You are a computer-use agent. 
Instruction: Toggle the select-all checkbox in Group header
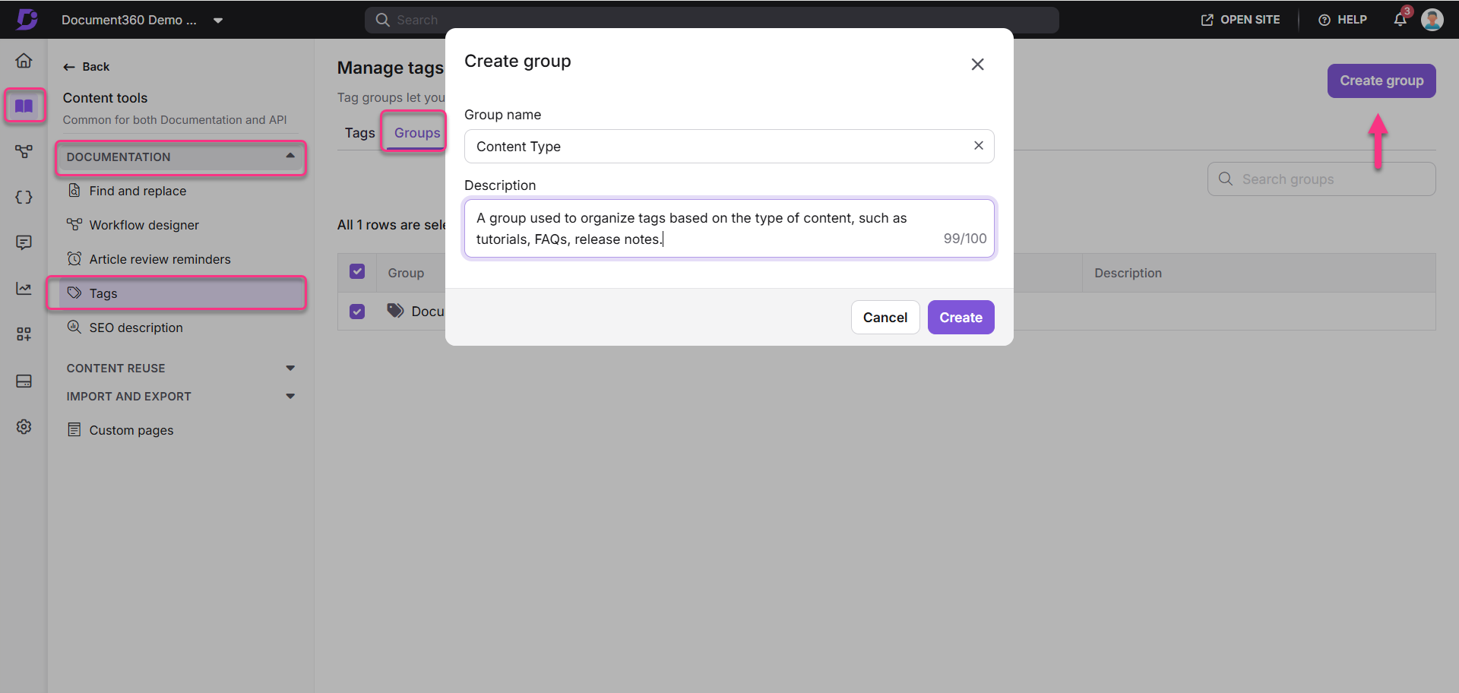(357, 272)
